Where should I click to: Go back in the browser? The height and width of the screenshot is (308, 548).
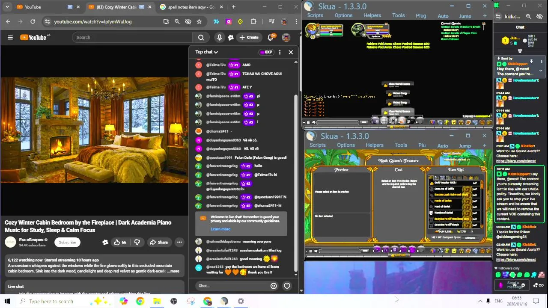click(x=8, y=21)
